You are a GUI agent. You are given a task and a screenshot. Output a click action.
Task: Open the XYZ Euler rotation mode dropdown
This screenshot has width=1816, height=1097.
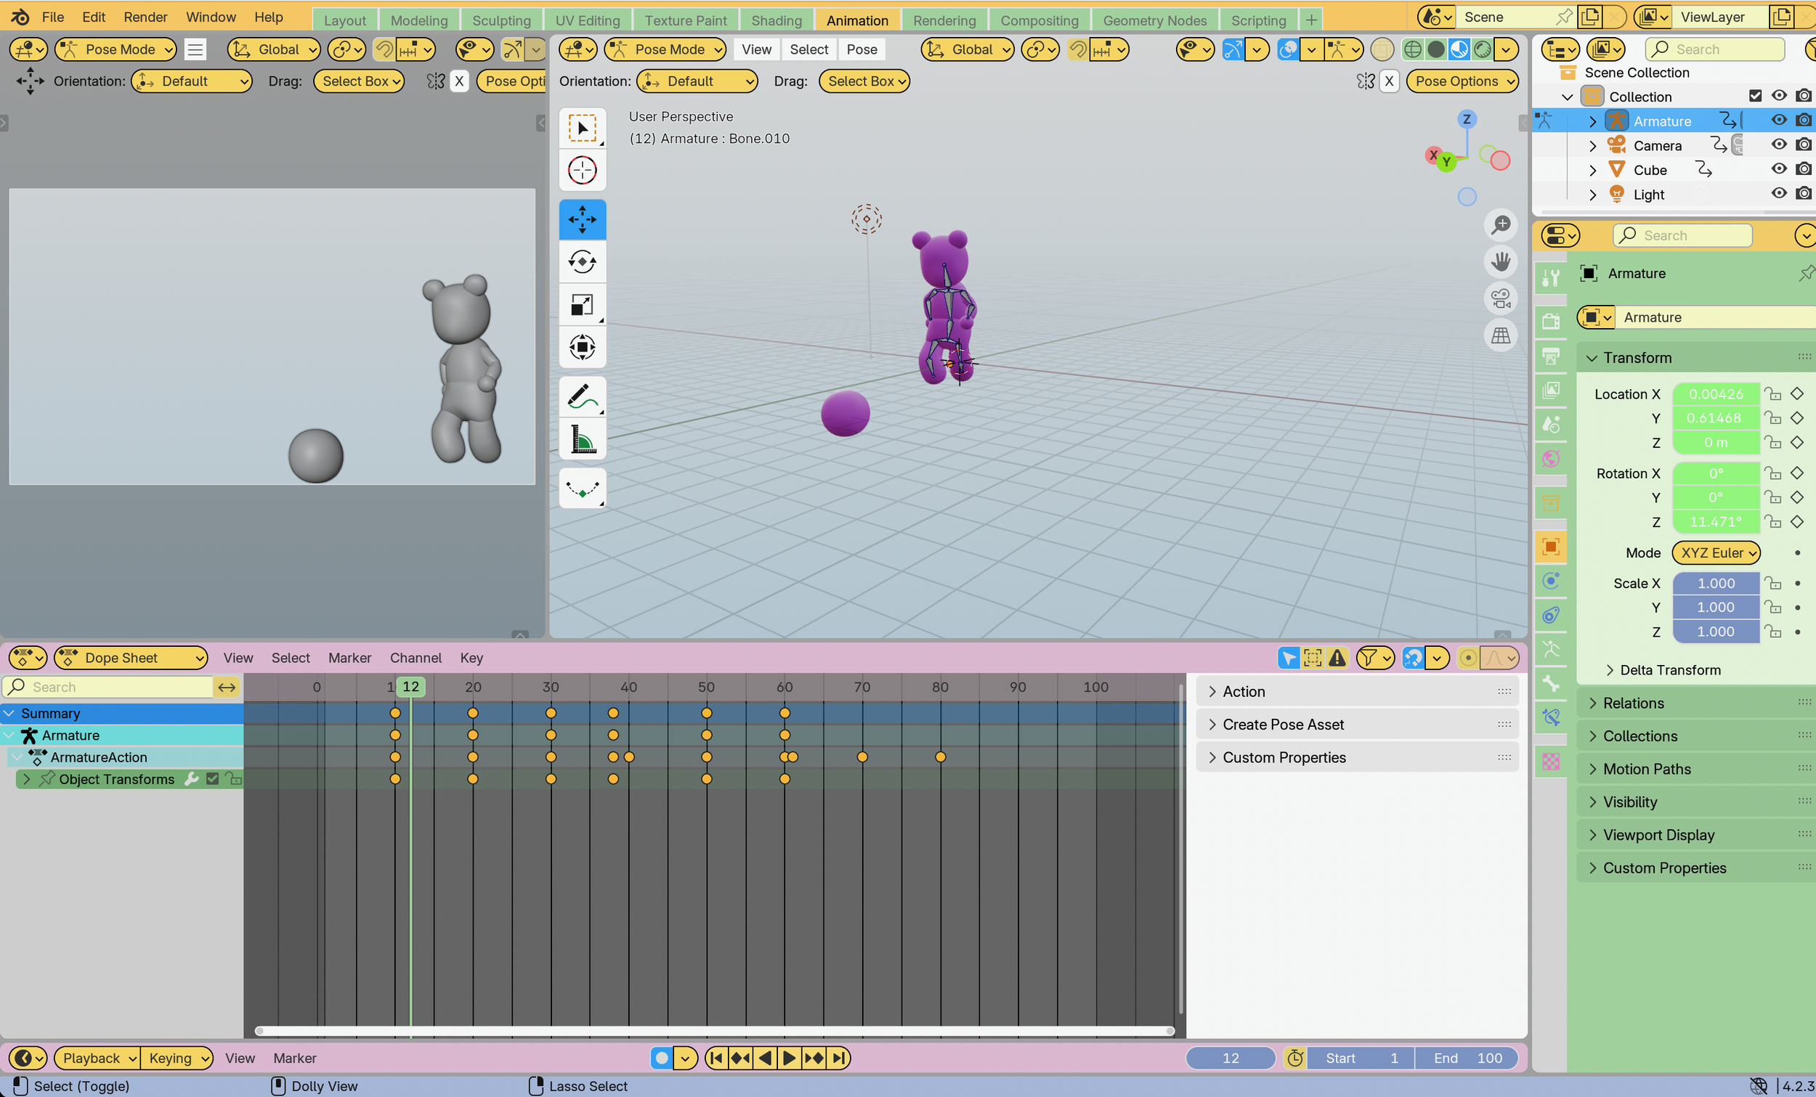1716,552
